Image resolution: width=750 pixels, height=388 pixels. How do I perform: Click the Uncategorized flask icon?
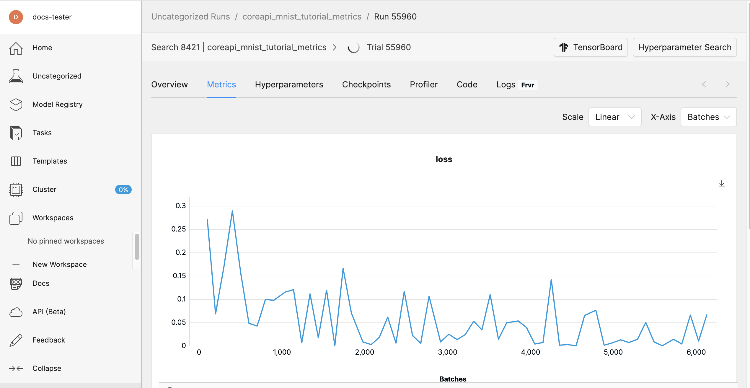(16, 76)
